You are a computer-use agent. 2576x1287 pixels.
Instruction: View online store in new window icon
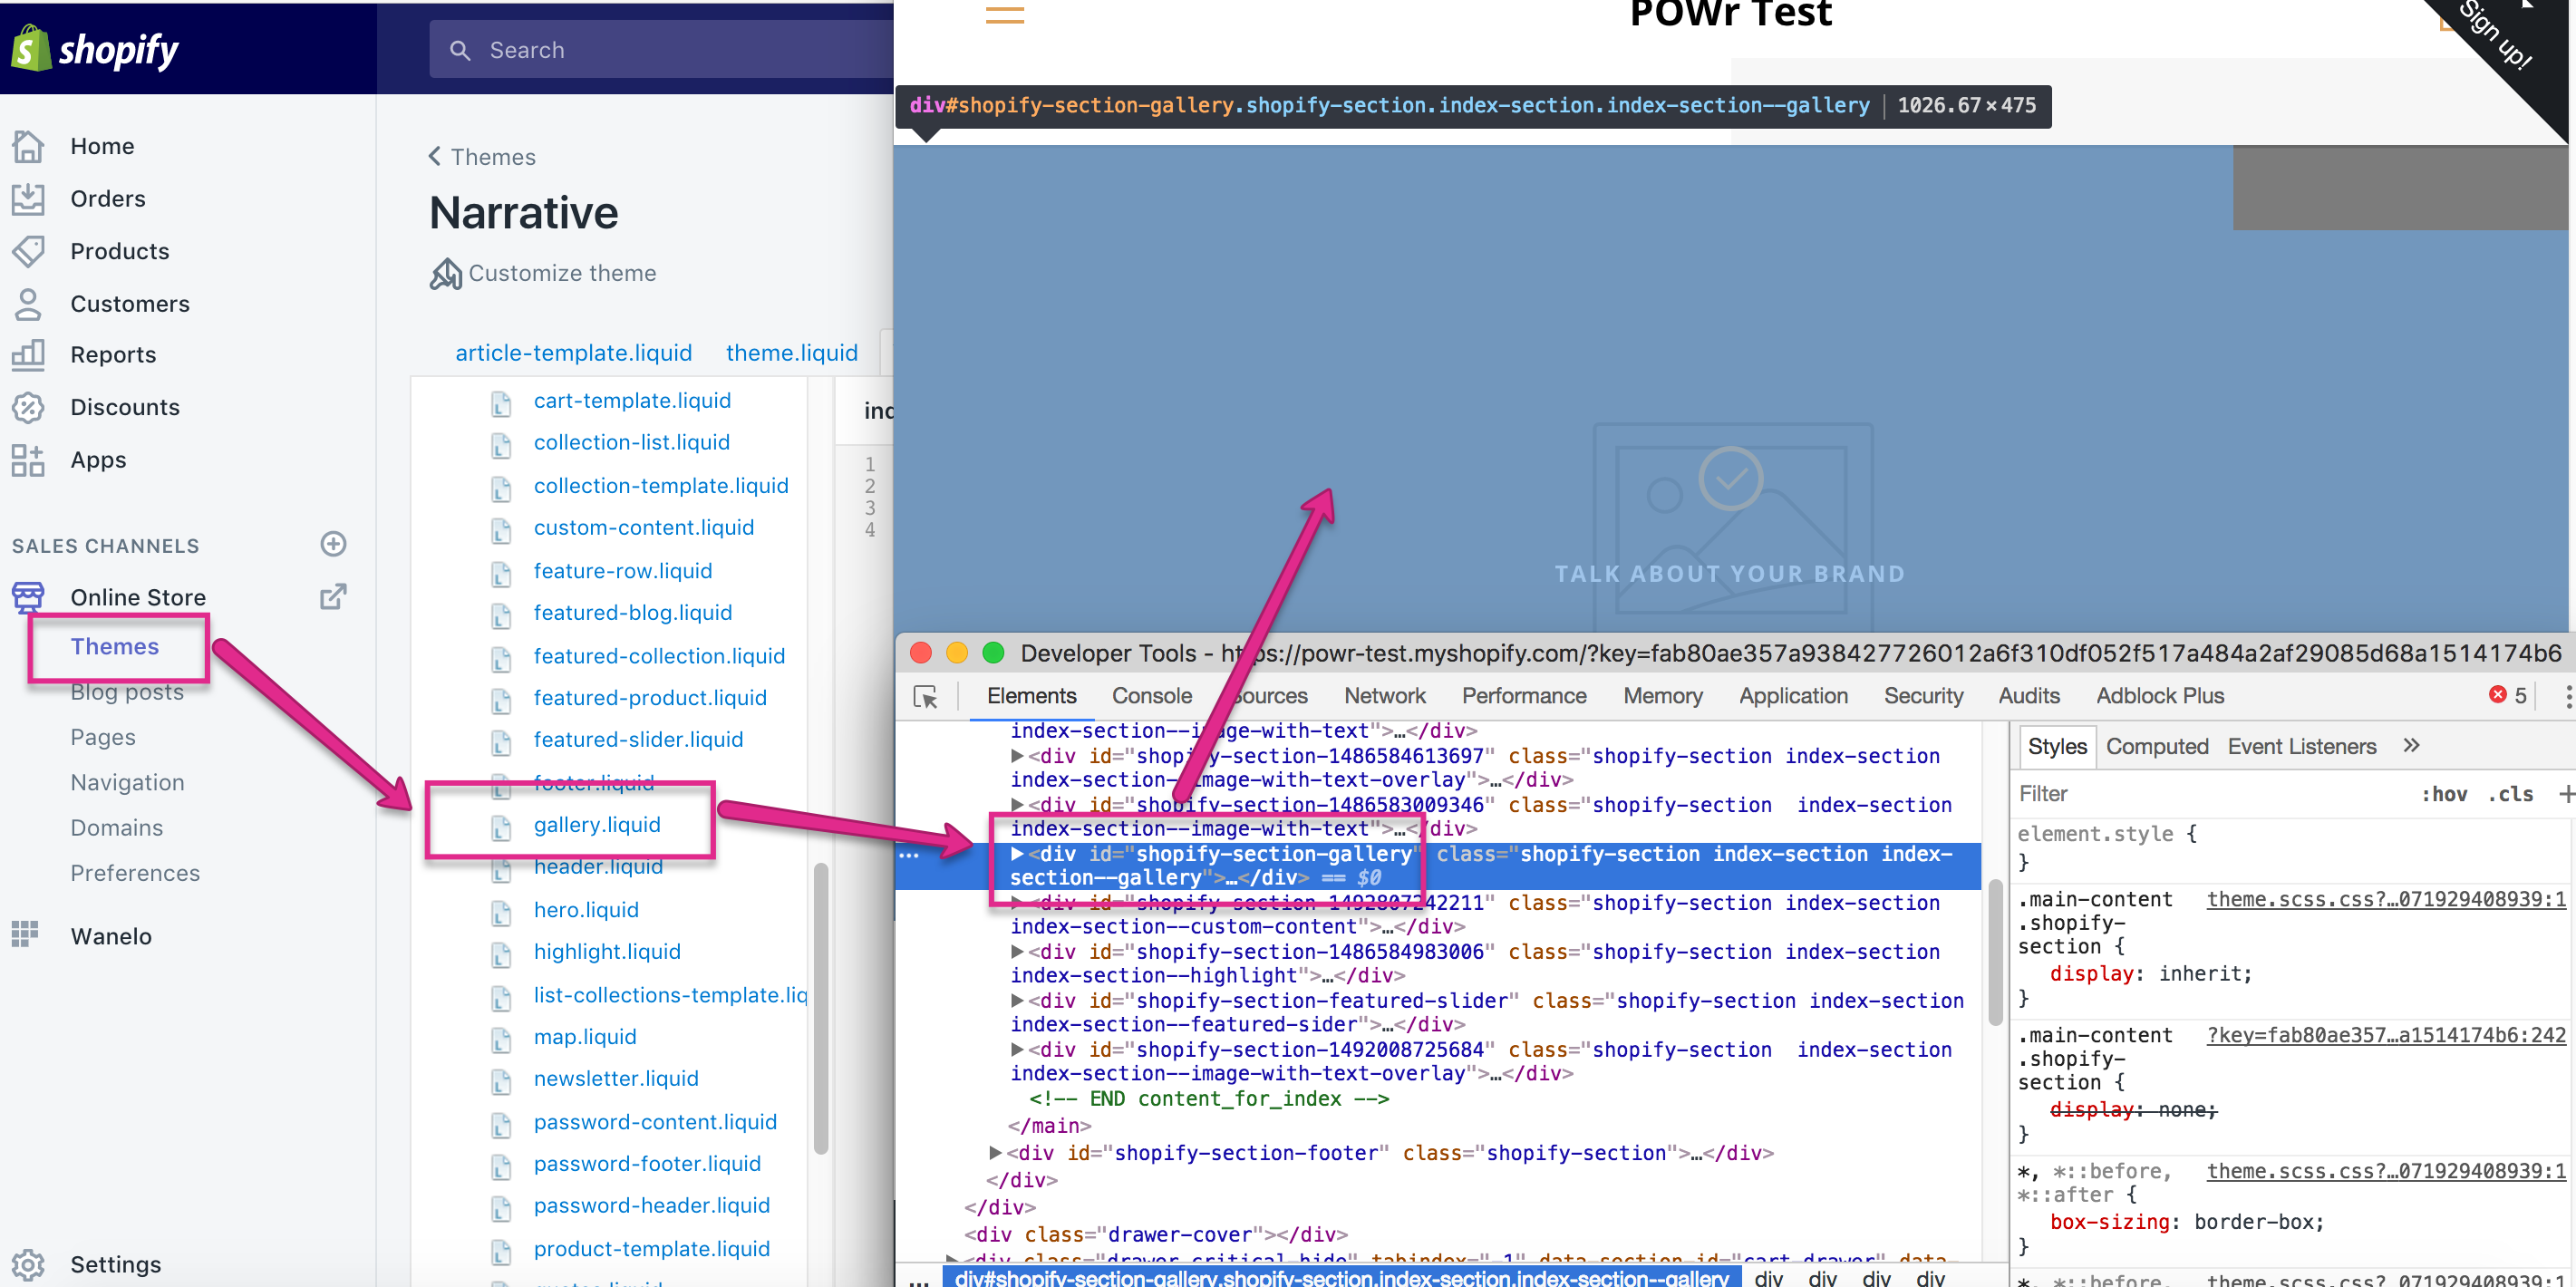pos(333,597)
